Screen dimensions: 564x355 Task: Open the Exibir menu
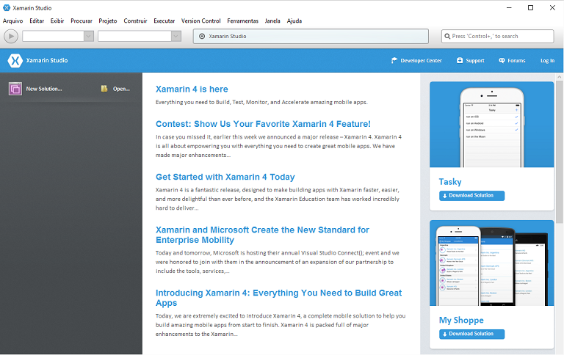pyautogui.click(x=57, y=21)
